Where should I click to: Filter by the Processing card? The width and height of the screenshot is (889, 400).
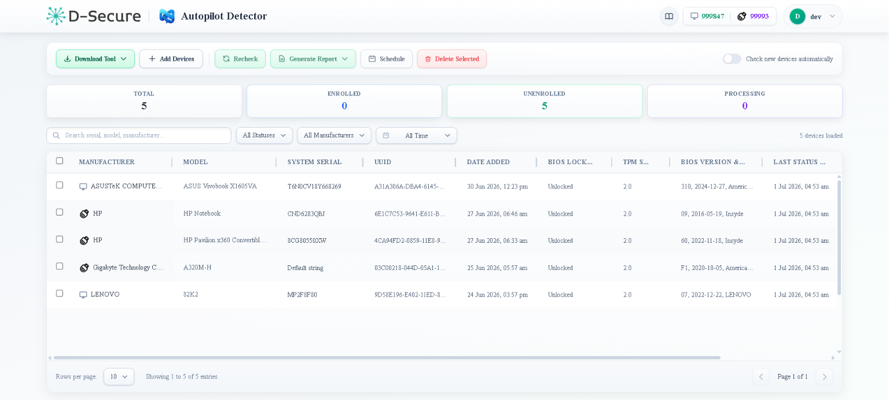(745, 101)
